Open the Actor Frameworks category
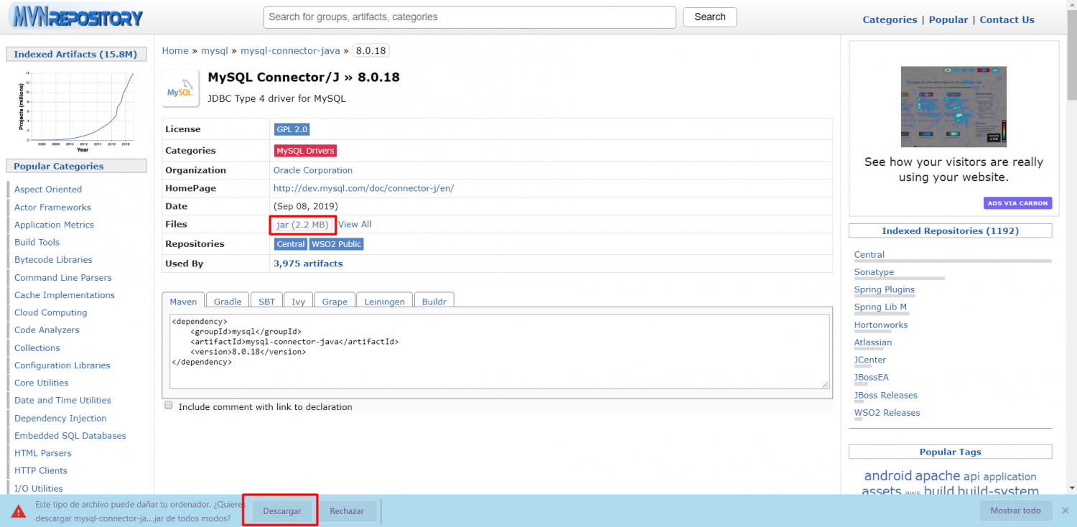Screen dimensions: 1077x527 (x=52, y=207)
